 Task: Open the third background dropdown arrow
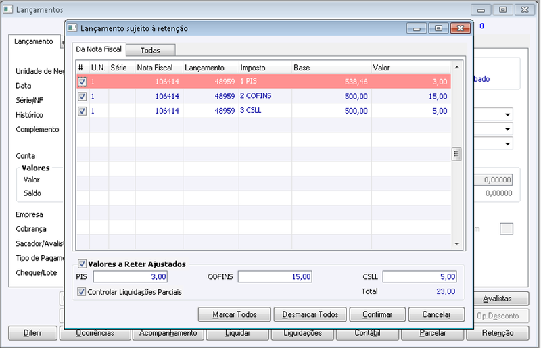[507, 143]
